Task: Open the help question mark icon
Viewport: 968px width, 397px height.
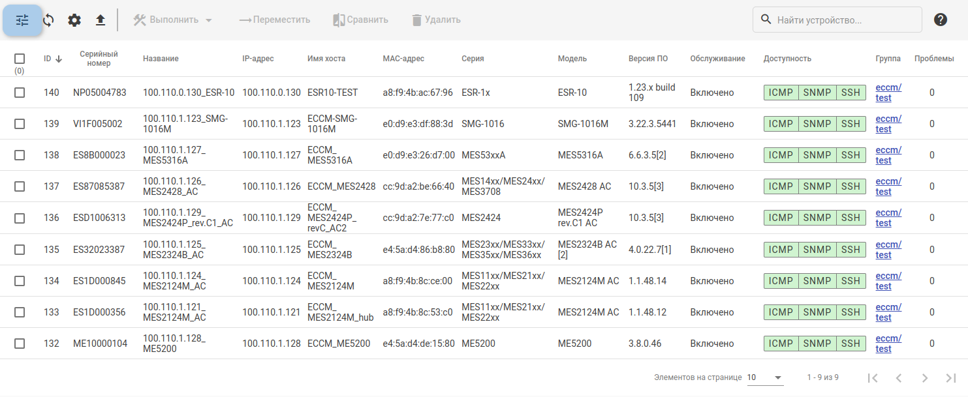Action: (x=940, y=20)
